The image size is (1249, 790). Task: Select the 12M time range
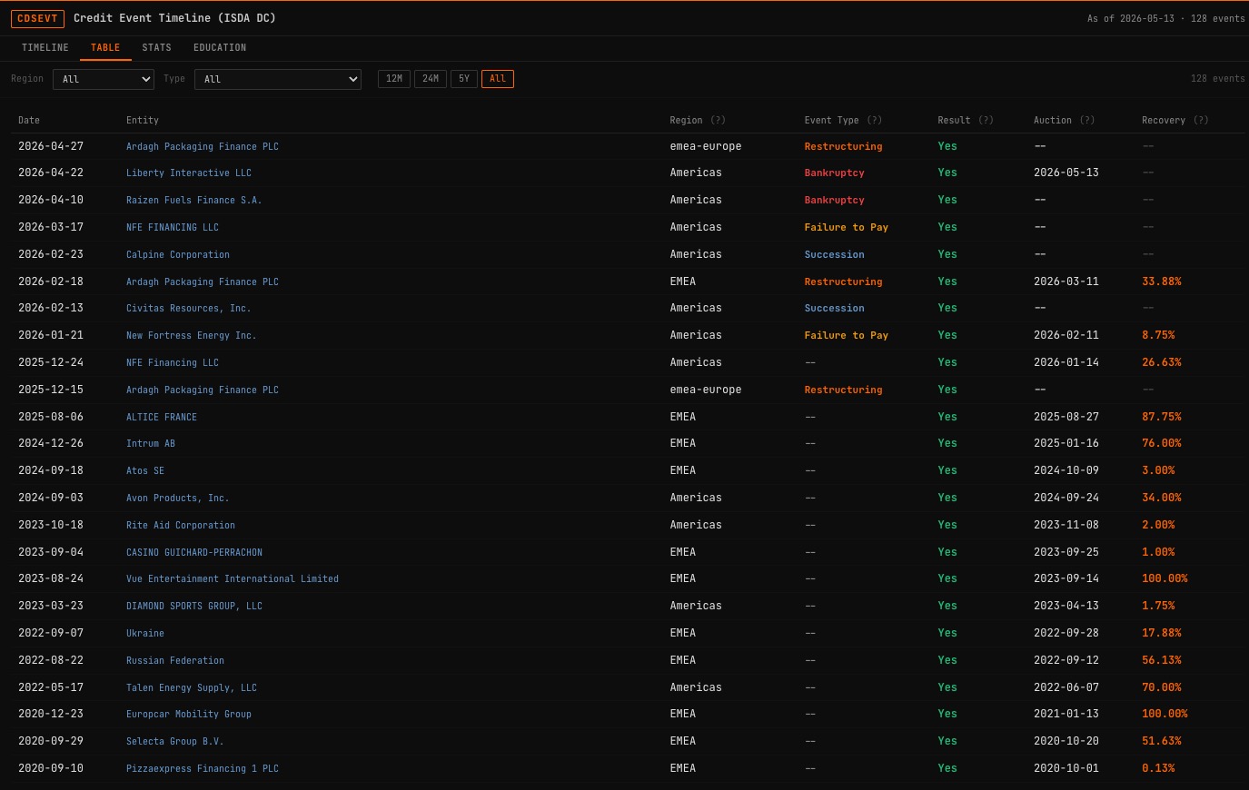tap(394, 79)
